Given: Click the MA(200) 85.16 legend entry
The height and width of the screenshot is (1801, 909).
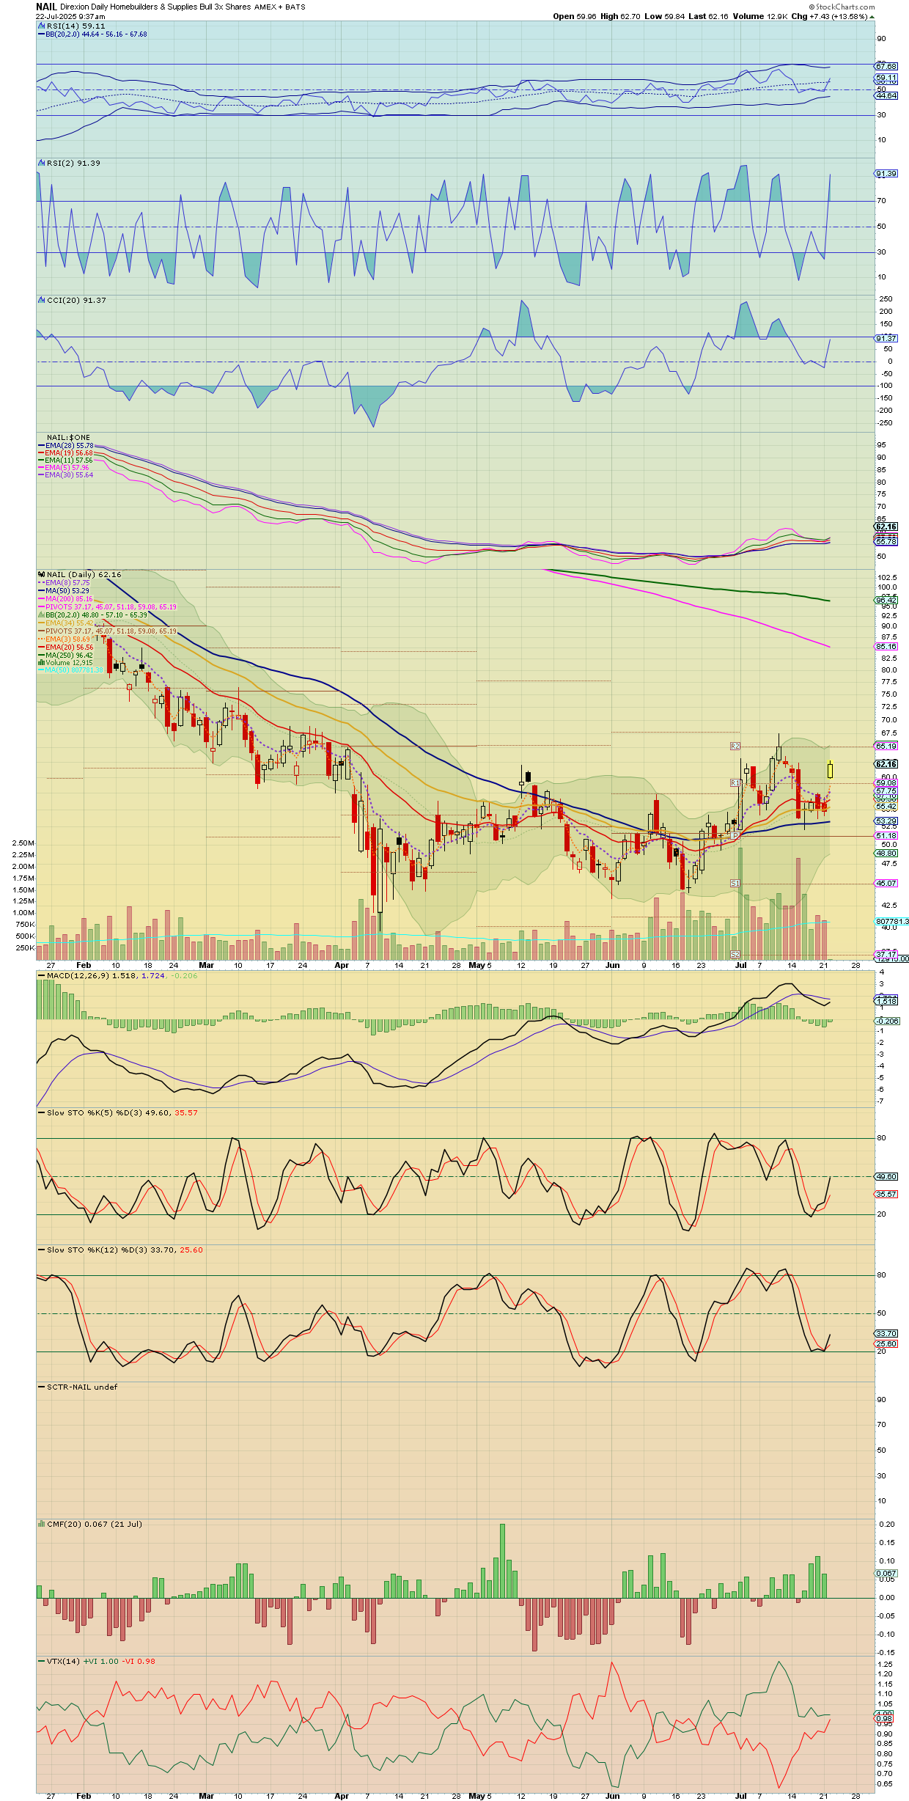Looking at the screenshot, I should pos(65,598).
